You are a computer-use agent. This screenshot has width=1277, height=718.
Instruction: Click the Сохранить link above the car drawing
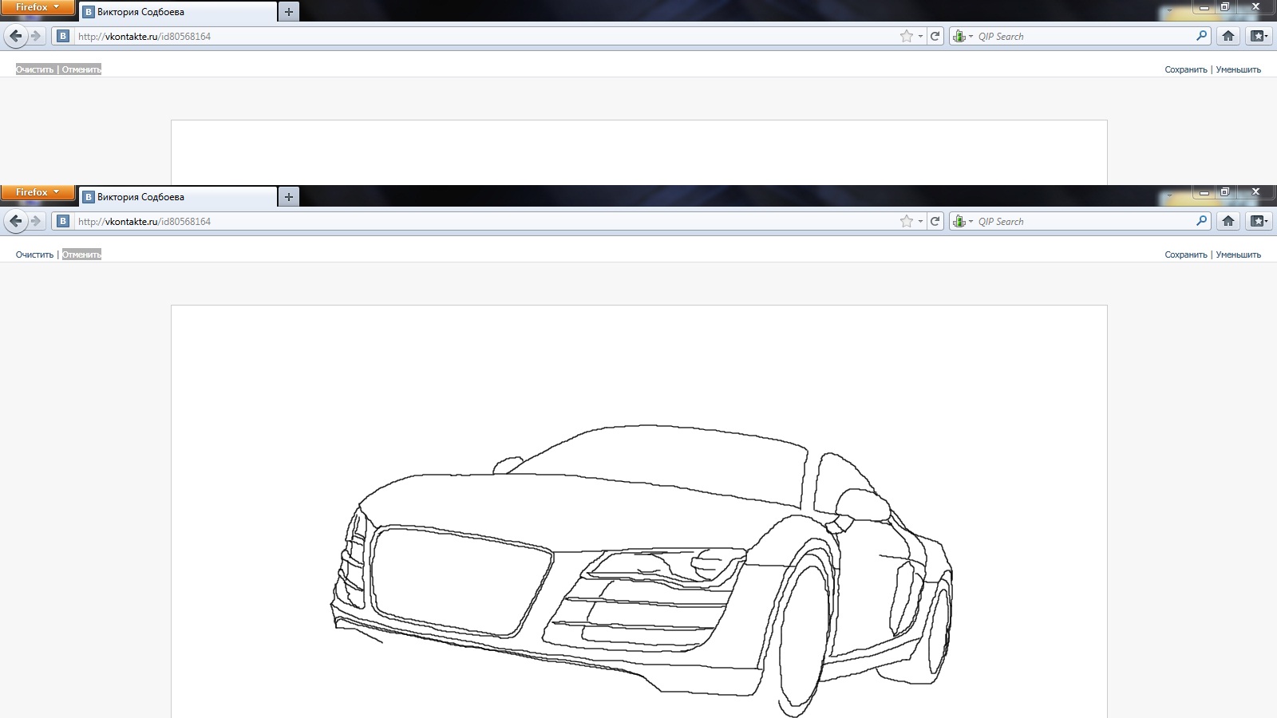[1185, 254]
